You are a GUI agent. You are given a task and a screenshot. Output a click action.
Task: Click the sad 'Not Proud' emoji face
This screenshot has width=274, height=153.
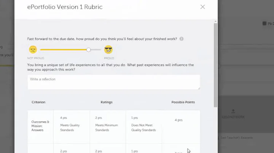pos(33,50)
